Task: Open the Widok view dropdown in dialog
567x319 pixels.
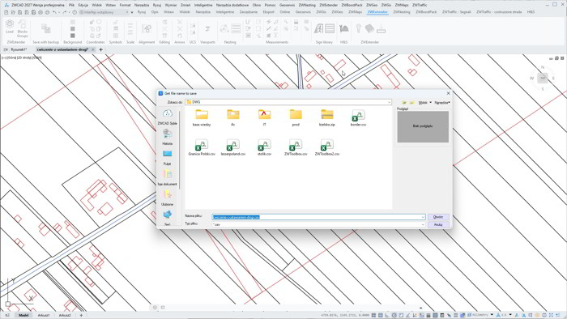Action: pyautogui.click(x=425, y=103)
